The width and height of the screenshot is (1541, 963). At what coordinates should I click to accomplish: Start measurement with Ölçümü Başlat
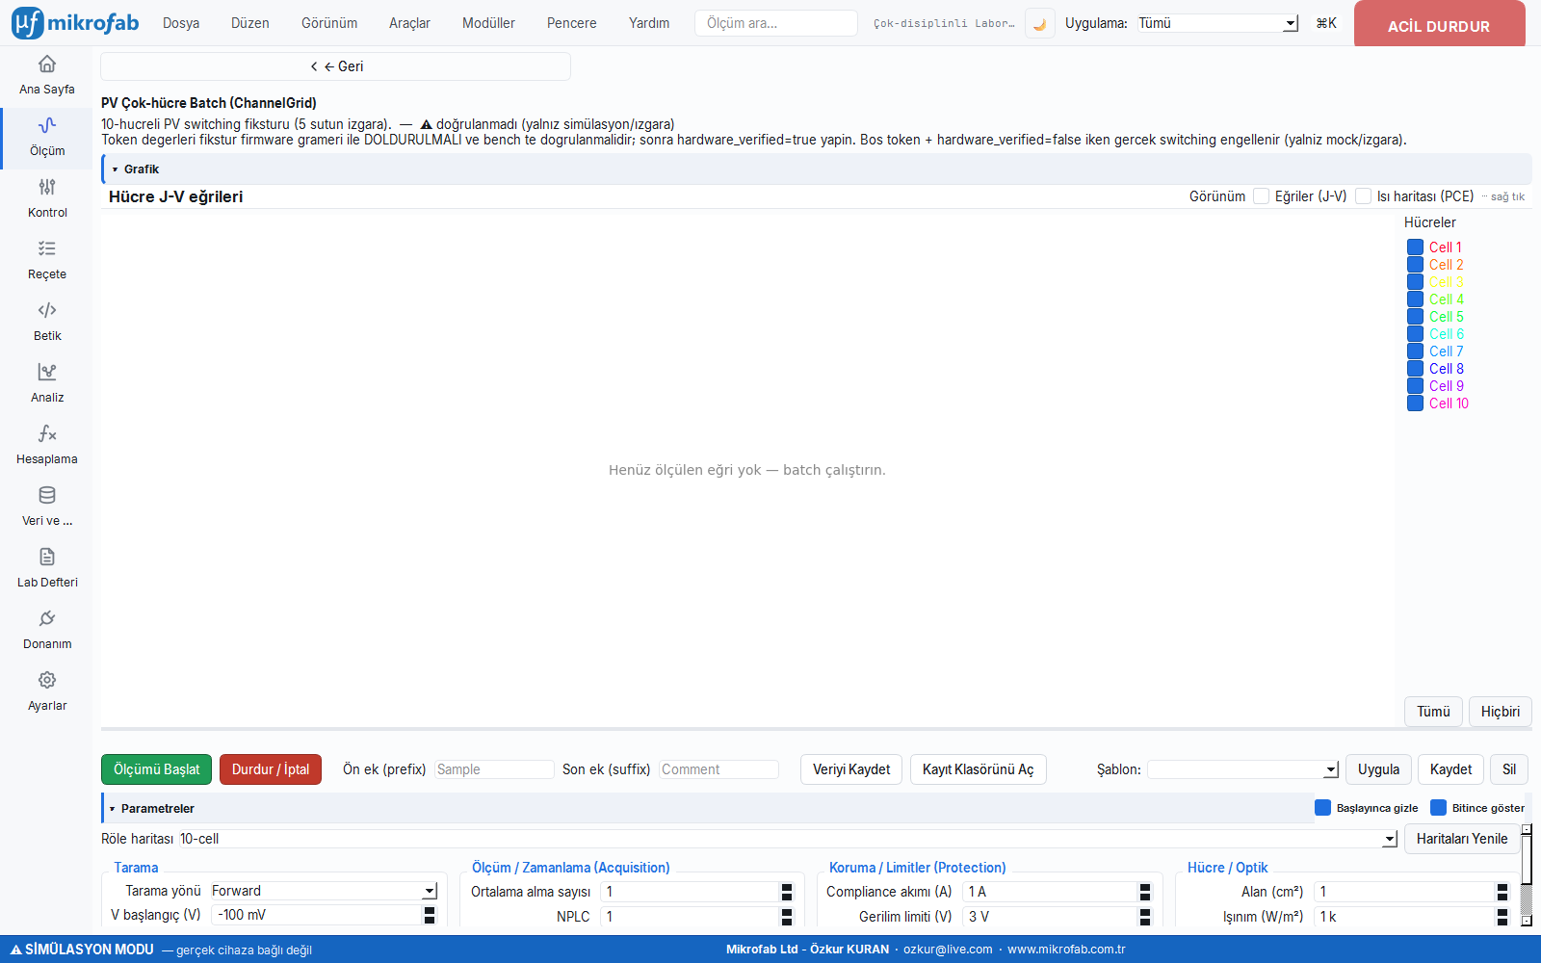(x=157, y=769)
